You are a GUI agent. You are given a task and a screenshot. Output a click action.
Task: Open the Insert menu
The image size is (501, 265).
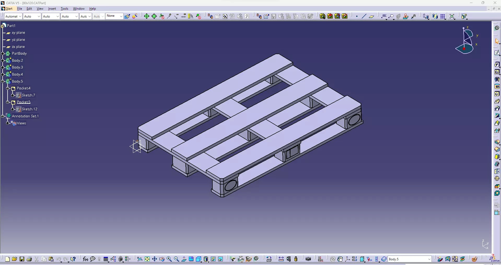coord(52,9)
